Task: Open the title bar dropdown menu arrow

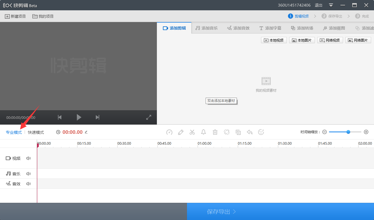Action: coord(331,5)
